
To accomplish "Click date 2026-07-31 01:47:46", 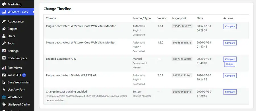I will 204,45.
